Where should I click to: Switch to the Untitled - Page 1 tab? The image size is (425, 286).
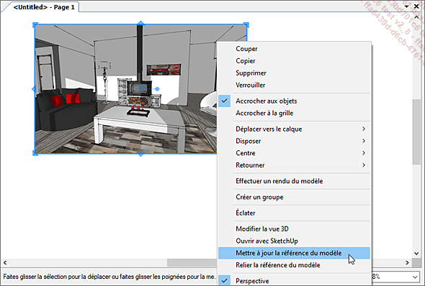(44, 7)
